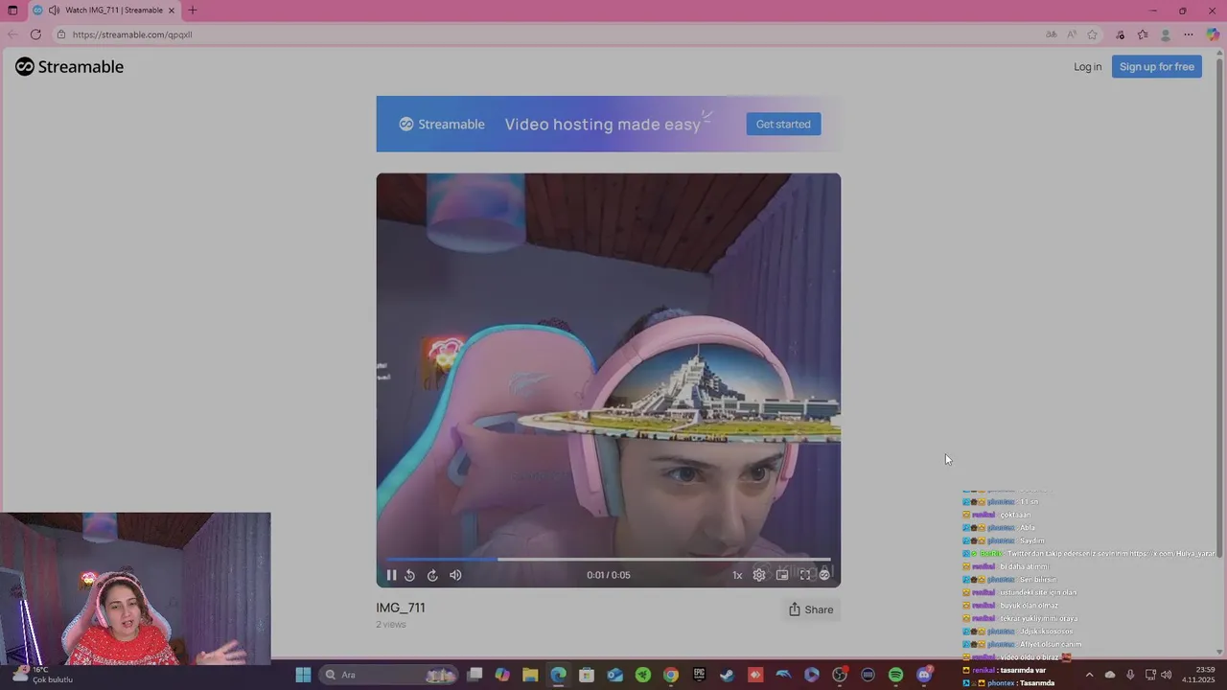Open the tab actions menu icon
Viewport: 1227px width, 690px height.
point(12,11)
